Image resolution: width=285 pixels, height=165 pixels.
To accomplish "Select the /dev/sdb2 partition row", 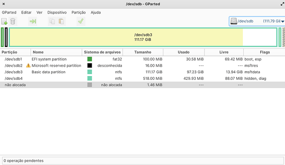I will (x=142, y=65).
